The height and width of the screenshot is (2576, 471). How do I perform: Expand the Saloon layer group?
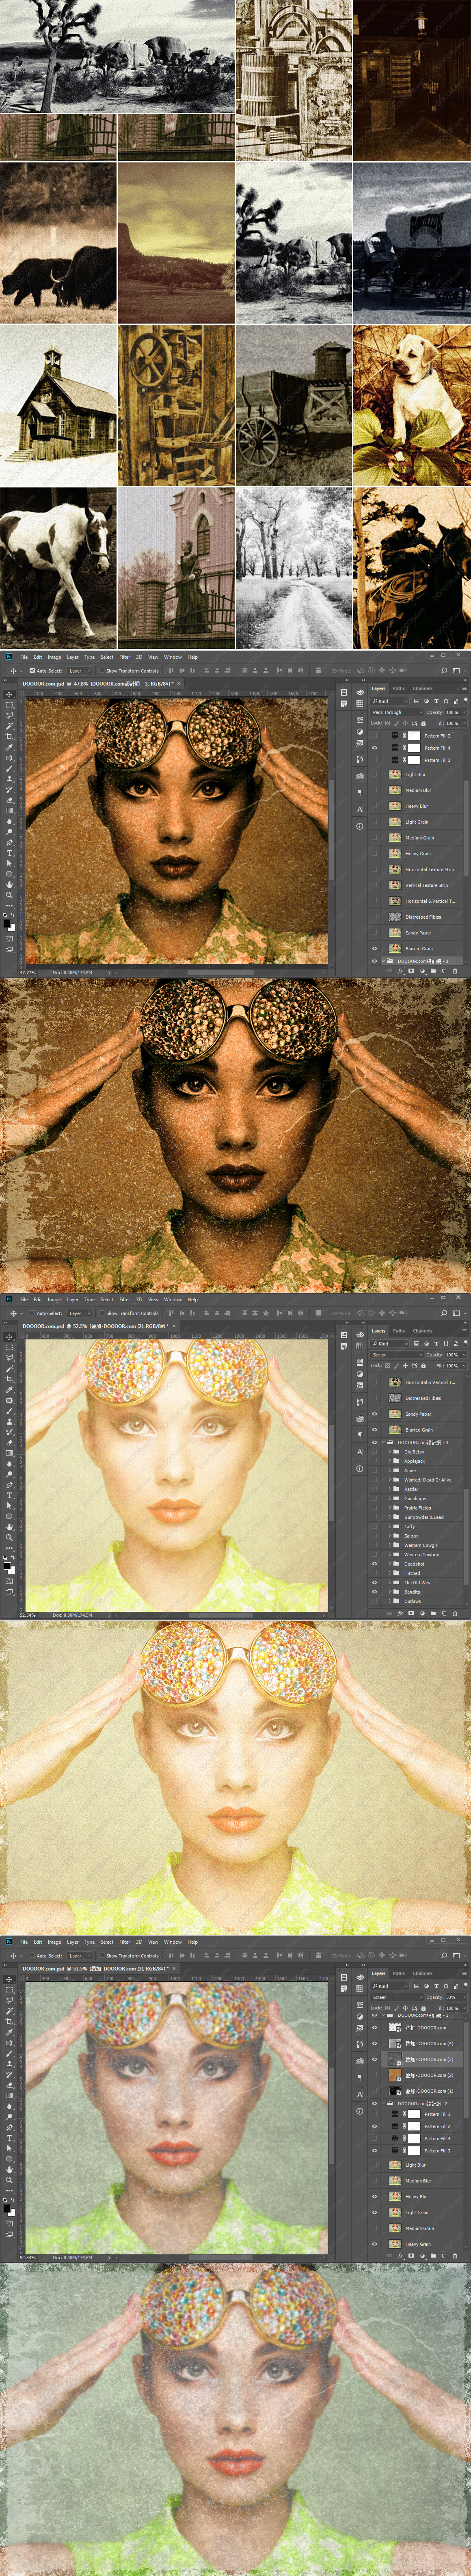[390, 1536]
